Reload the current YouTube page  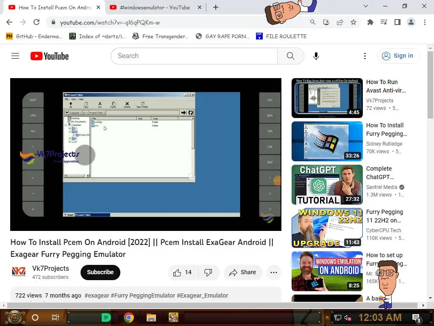point(36,22)
